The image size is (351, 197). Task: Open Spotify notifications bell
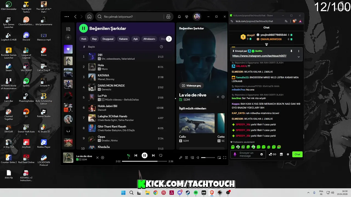click(x=179, y=17)
